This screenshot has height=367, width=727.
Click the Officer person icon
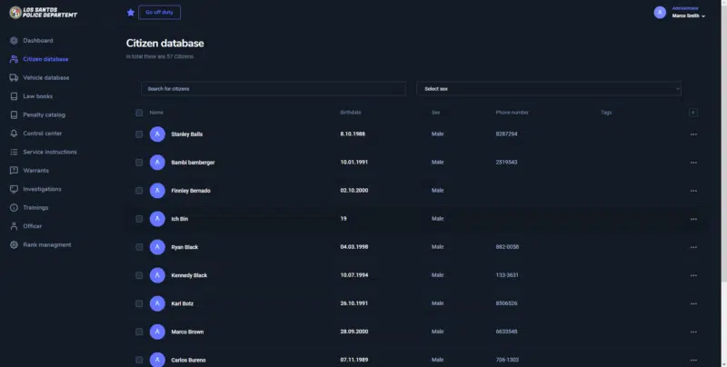(x=14, y=226)
